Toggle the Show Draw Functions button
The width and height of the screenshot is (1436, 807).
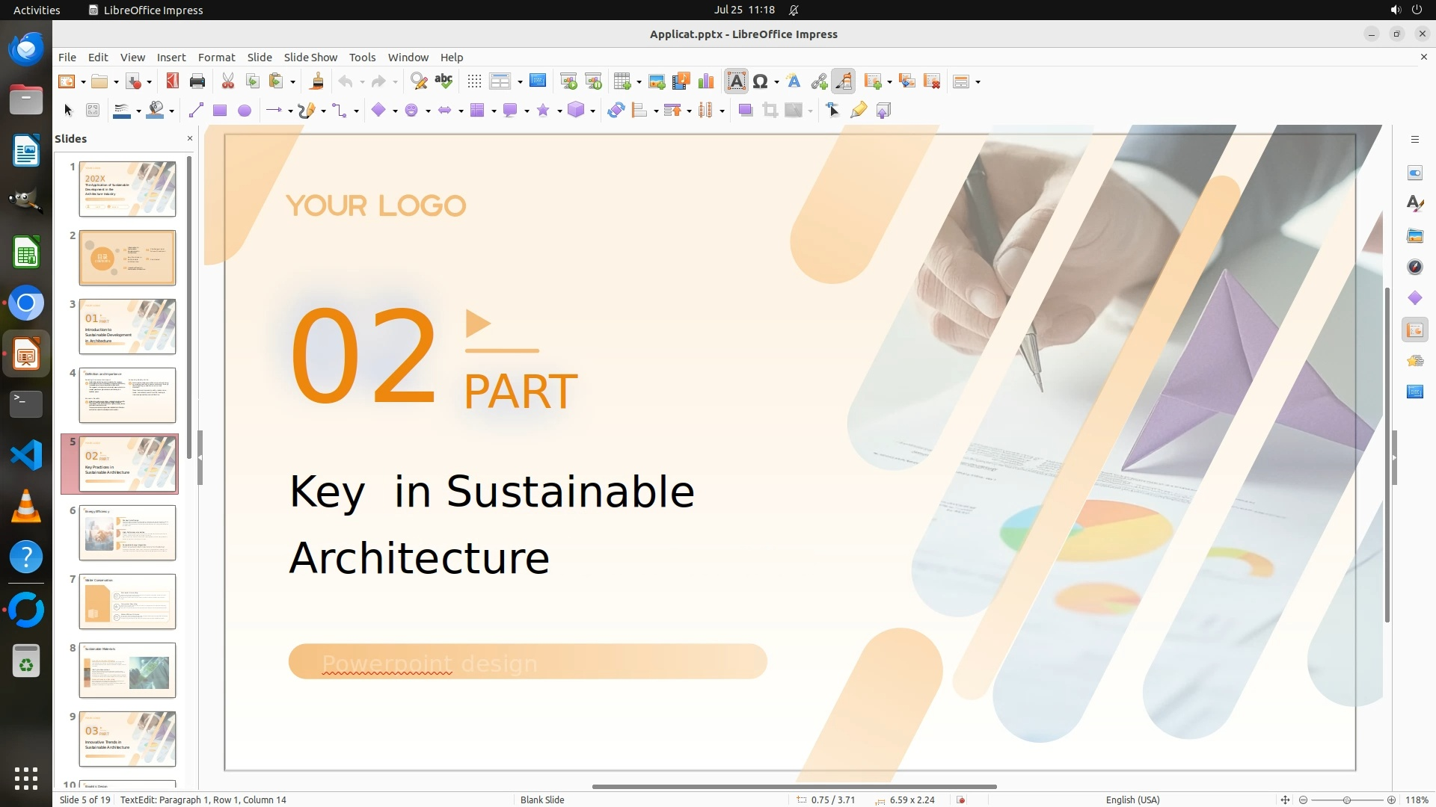point(844,81)
